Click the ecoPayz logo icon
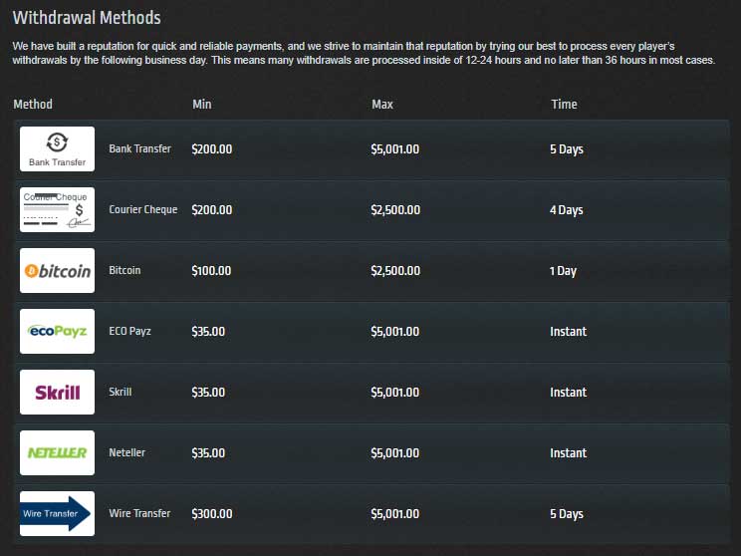This screenshot has height=556, width=741. coord(57,332)
